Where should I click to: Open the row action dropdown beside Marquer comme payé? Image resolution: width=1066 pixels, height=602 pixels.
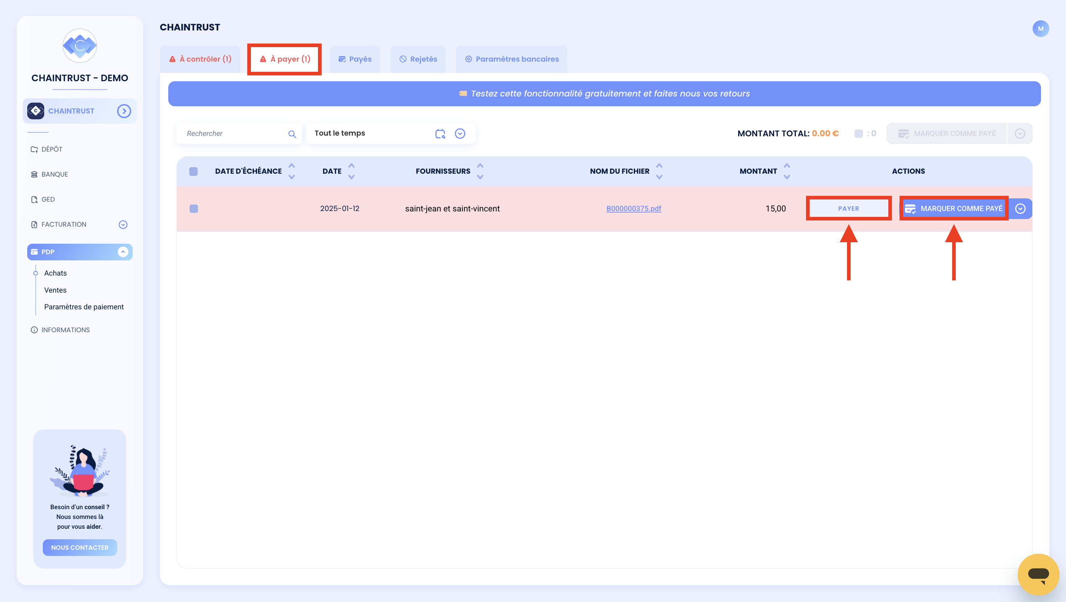tap(1020, 209)
